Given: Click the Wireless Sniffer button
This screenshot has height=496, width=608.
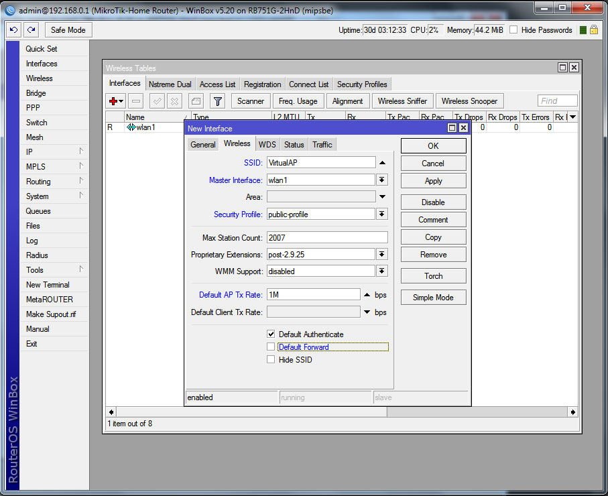Looking at the screenshot, I should click(402, 101).
